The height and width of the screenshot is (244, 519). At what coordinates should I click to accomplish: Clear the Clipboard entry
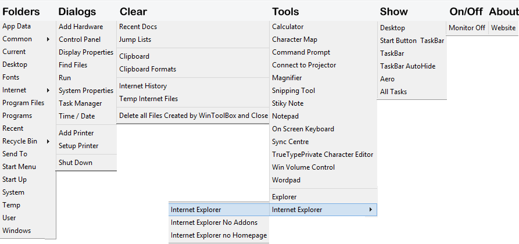134,56
